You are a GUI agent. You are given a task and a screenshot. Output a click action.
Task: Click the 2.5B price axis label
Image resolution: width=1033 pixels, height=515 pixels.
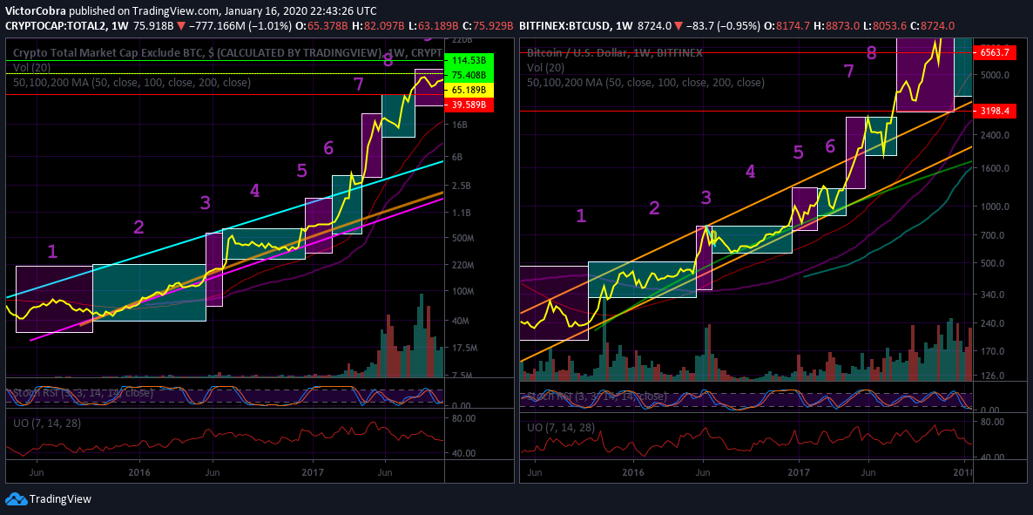click(461, 186)
